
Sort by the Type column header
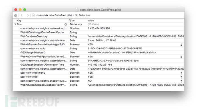[72, 21]
